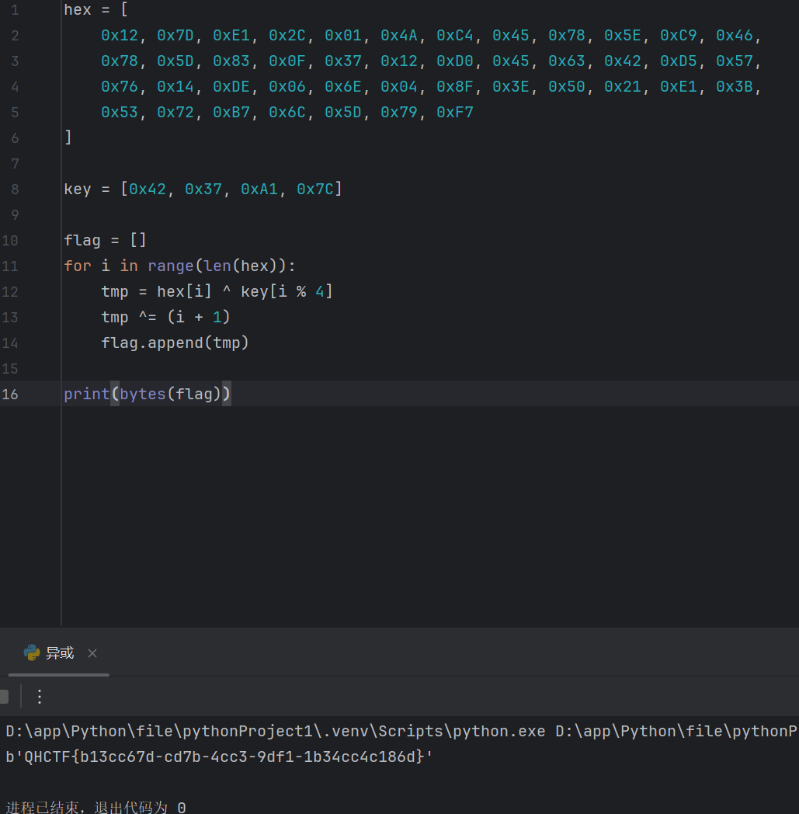The width and height of the screenshot is (799, 814).
Task: Open the three-dot more options menu
Action: (x=40, y=696)
